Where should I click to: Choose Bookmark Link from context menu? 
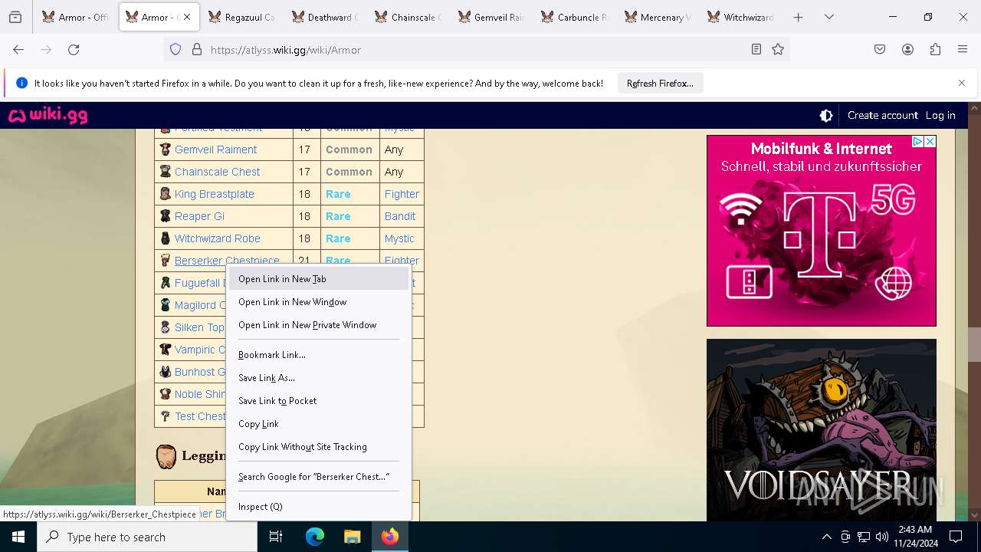point(319,355)
